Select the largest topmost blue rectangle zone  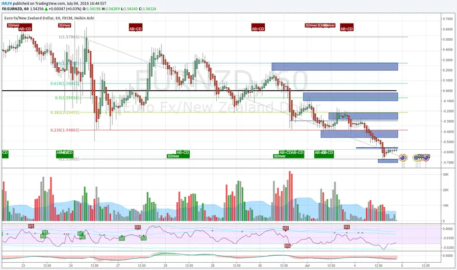(x=334, y=67)
